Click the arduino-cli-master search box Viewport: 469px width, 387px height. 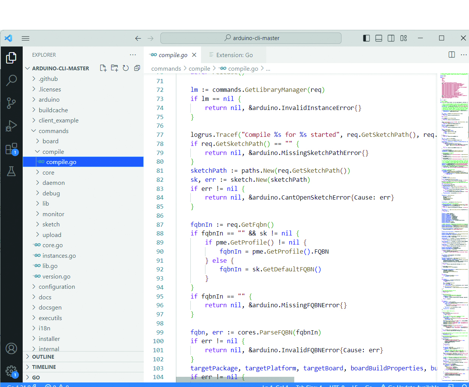(x=251, y=38)
